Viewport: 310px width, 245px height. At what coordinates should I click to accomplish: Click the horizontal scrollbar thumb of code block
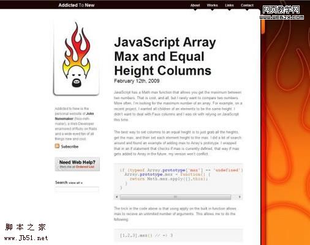coord(175,197)
